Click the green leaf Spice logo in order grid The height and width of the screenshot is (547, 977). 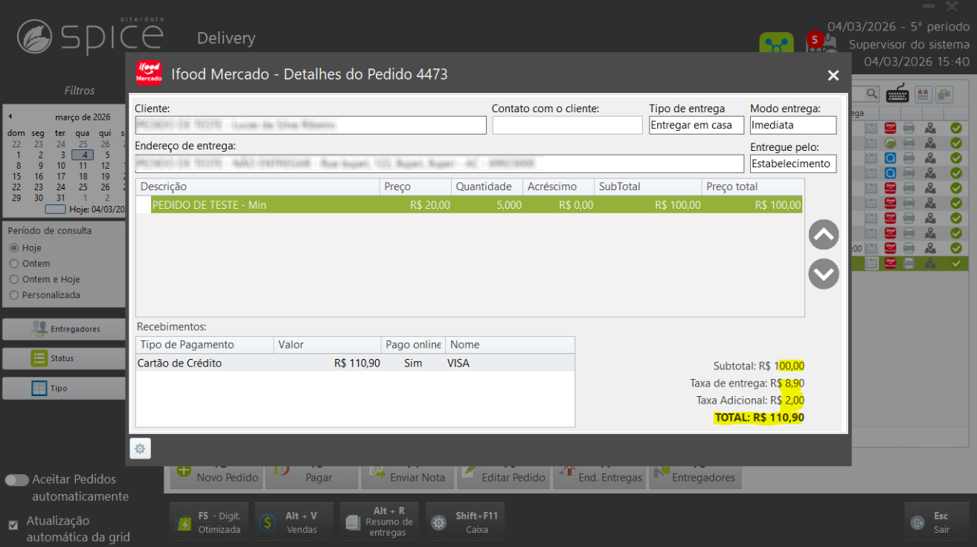(891, 143)
